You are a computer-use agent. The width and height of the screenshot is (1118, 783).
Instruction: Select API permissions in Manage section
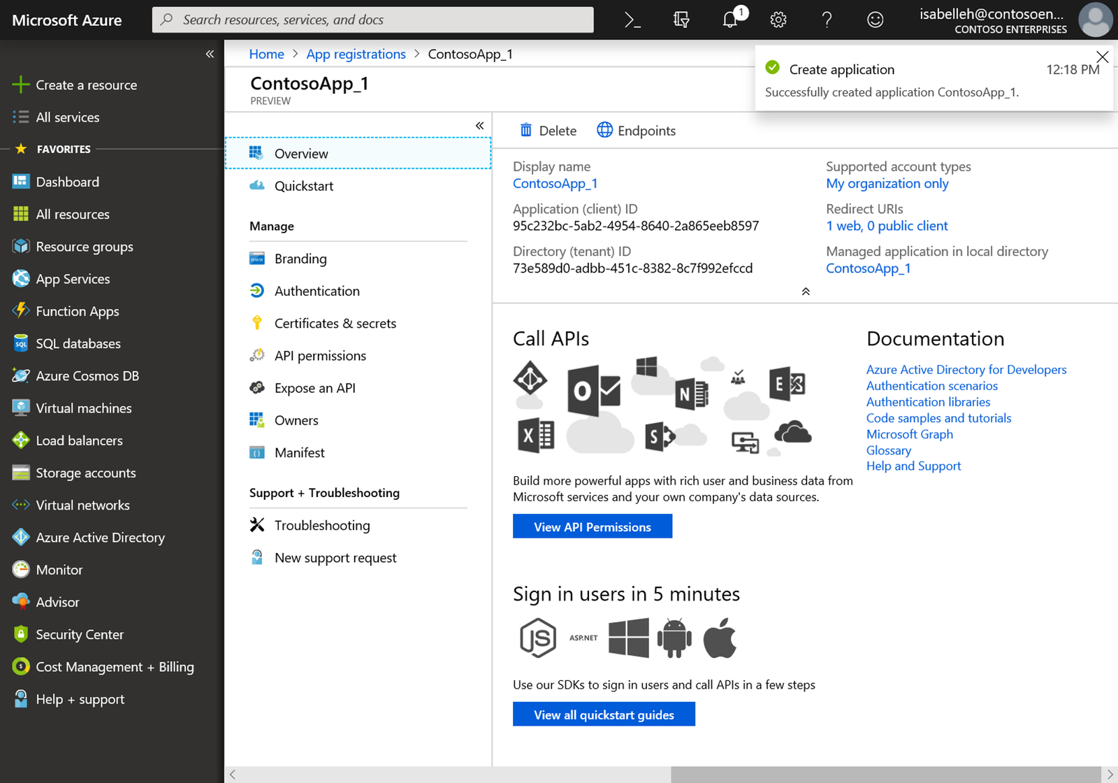[x=320, y=356]
